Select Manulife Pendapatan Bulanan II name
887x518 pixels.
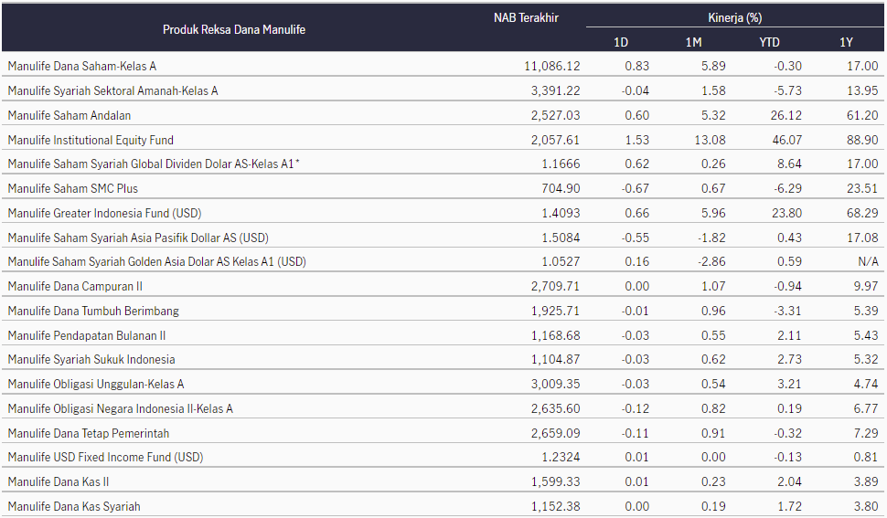[x=87, y=335]
